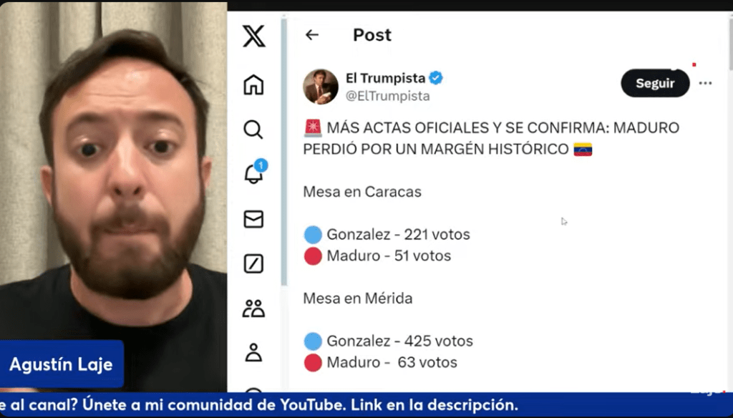
Task: View the Profile person icon
Action: pos(253,353)
